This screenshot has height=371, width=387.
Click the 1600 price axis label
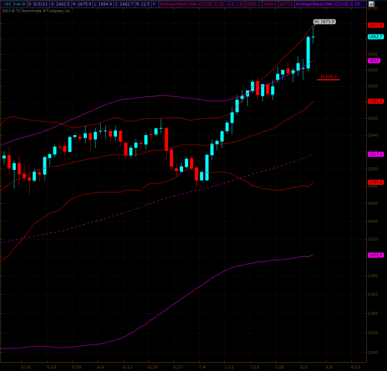tap(373, 86)
